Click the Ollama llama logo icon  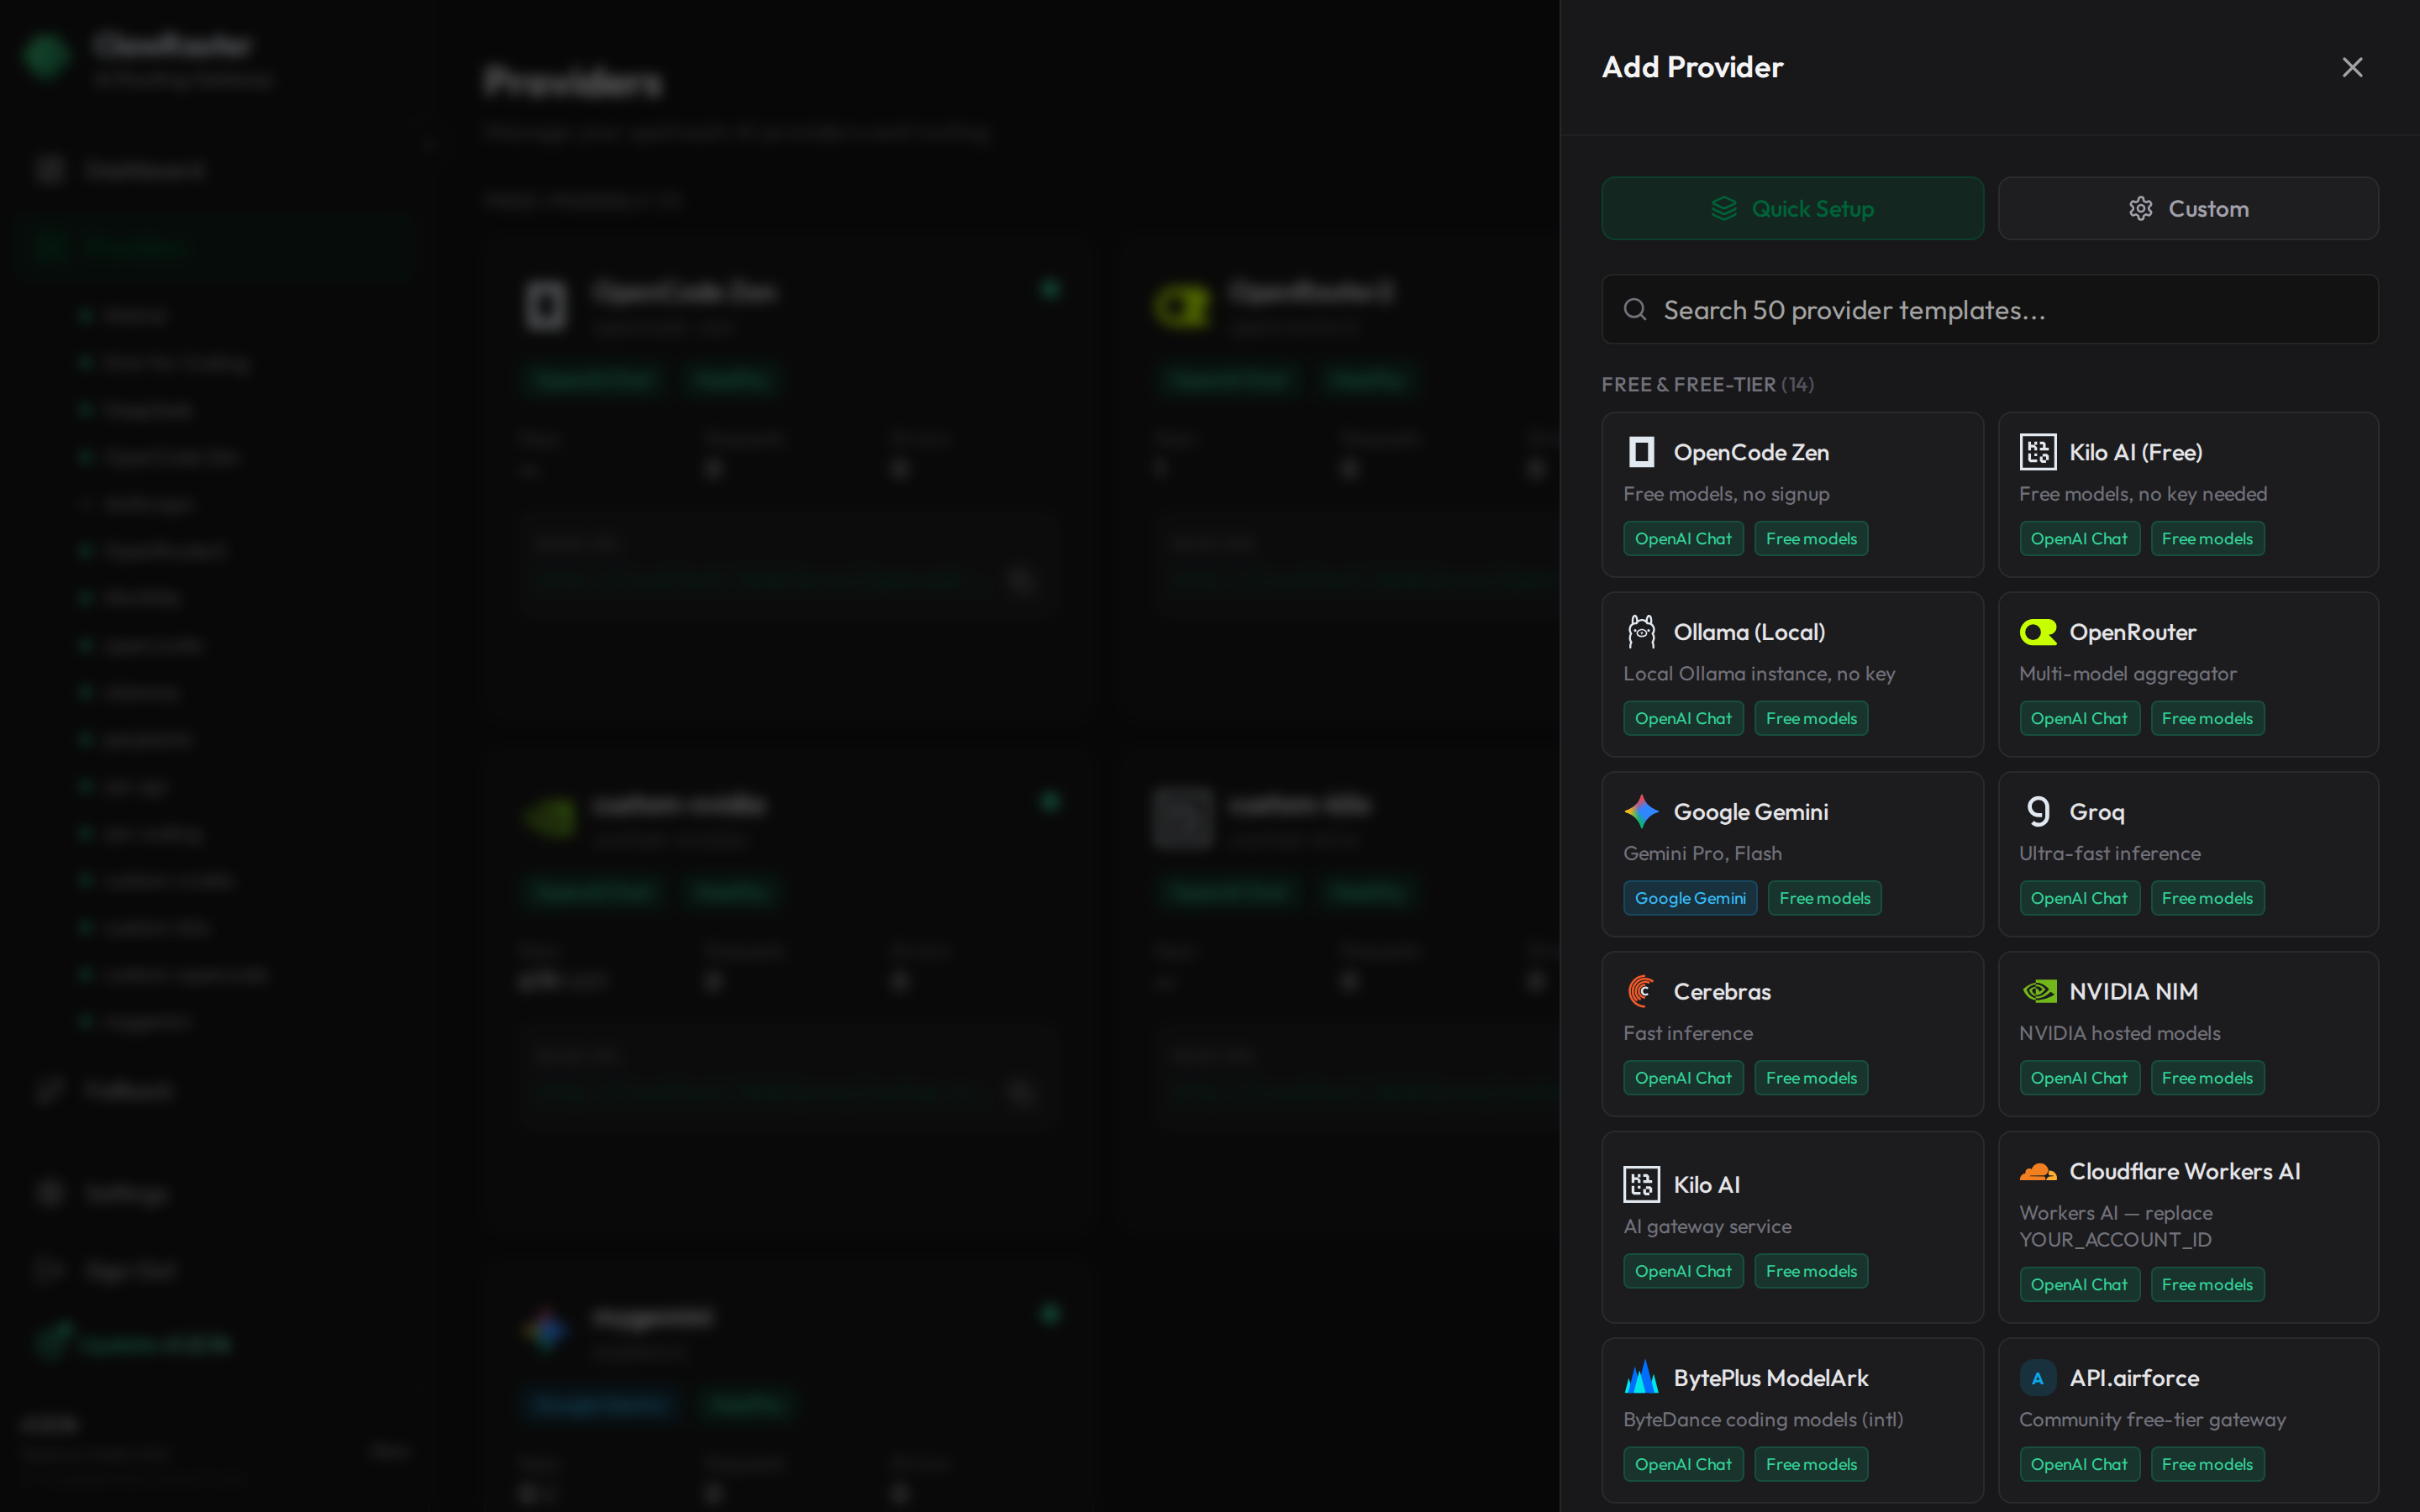point(1641,632)
